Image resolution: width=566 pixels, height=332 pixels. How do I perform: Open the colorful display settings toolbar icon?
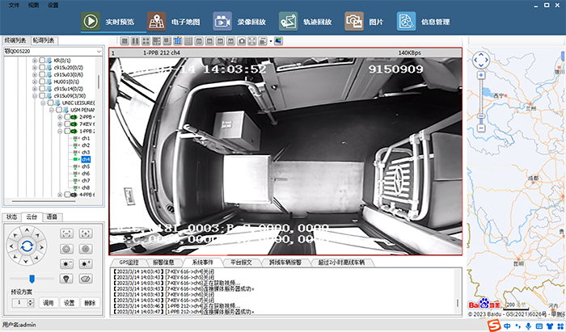pyautogui.click(x=278, y=41)
